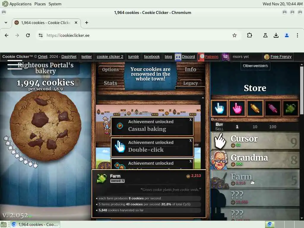Viewport: 304px width, 228px height.
Task: Open the Free Frenzy link
Action: point(281,57)
